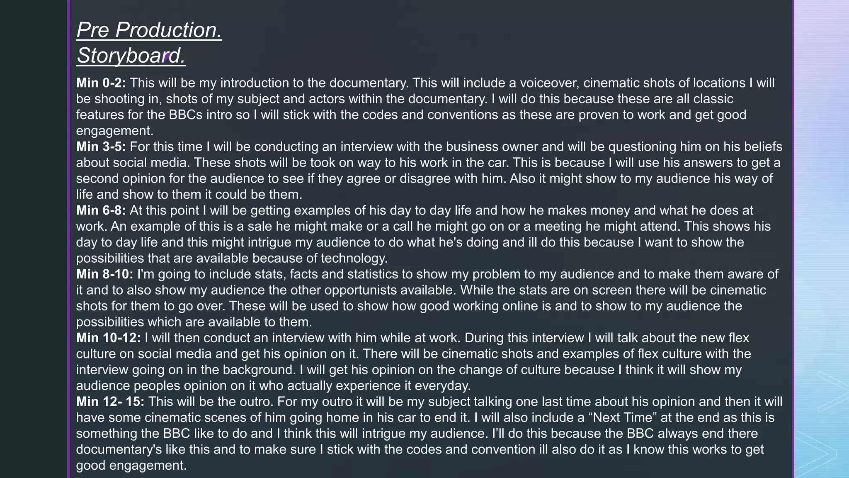
Task: Click the bold 'Min 0-2:' label
Action: 101,83
